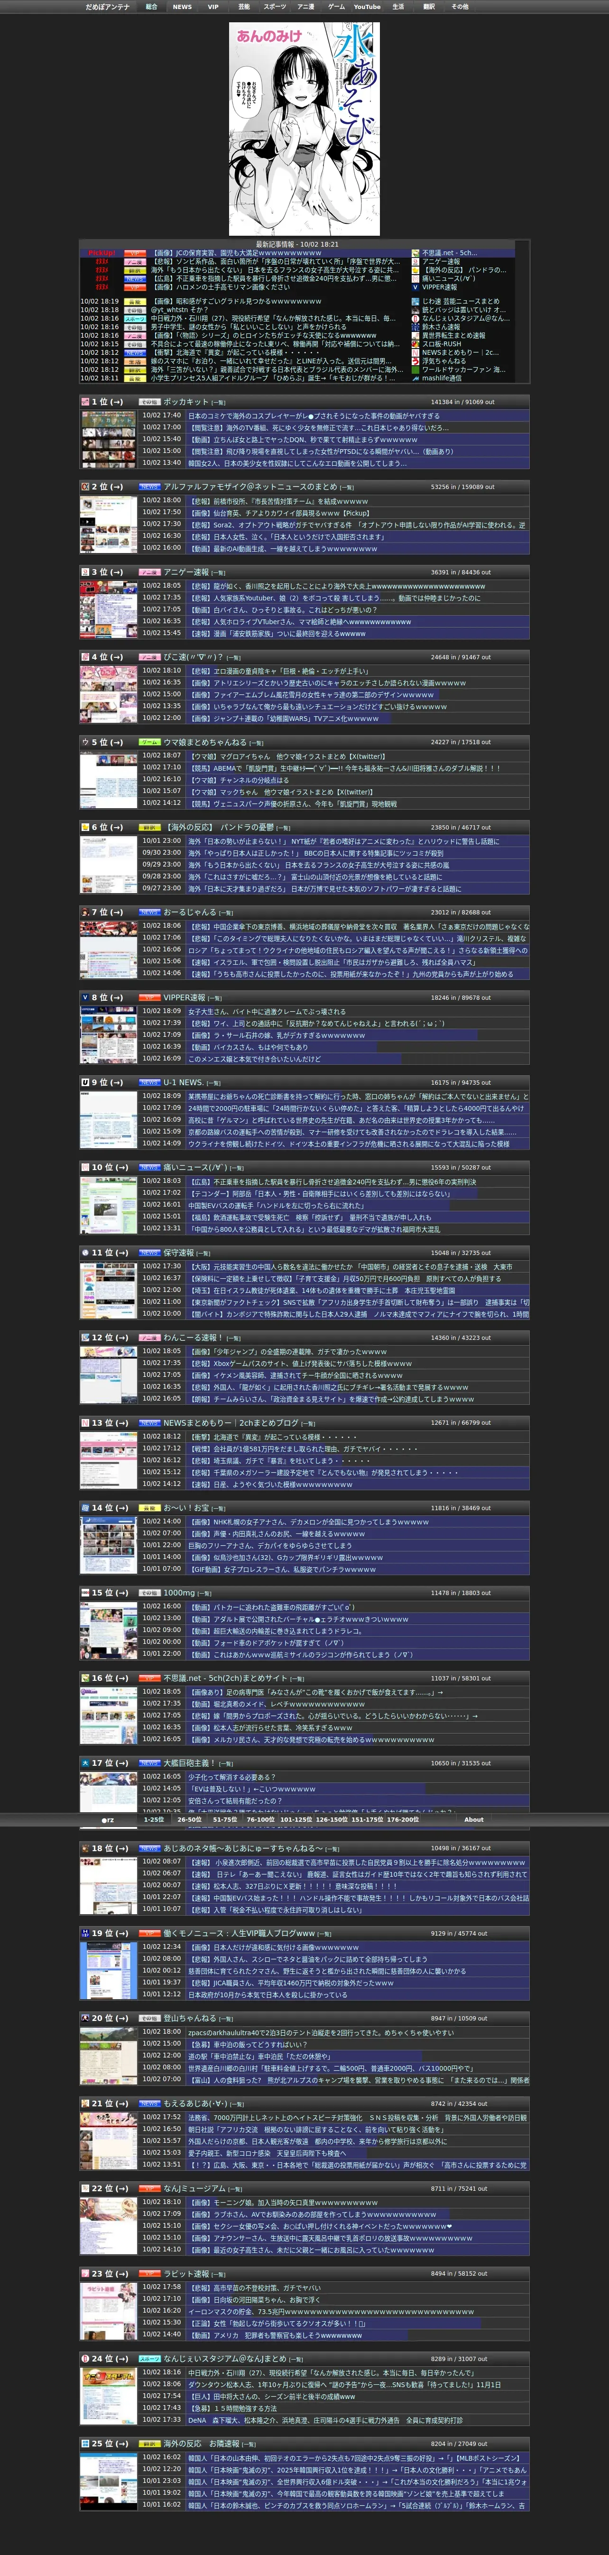Click the favicon beside rank 22位 なんJミュージアム

(85, 2188)
